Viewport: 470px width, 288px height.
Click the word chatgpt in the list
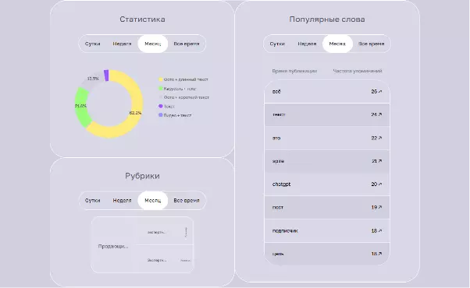[x=281, y=184]
